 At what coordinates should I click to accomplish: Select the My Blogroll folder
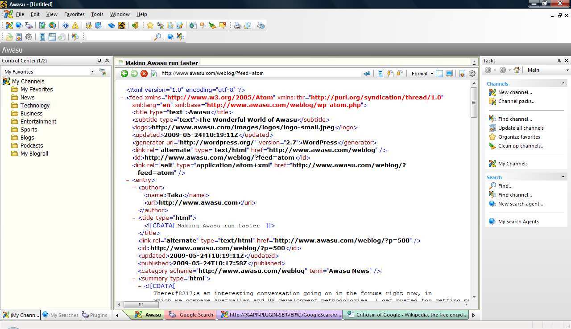click(x=34, y=154)
